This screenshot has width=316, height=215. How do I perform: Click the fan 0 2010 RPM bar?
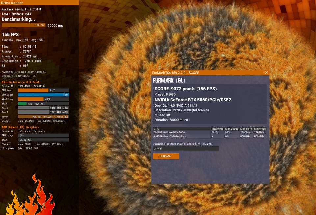(x=44, y=108)
